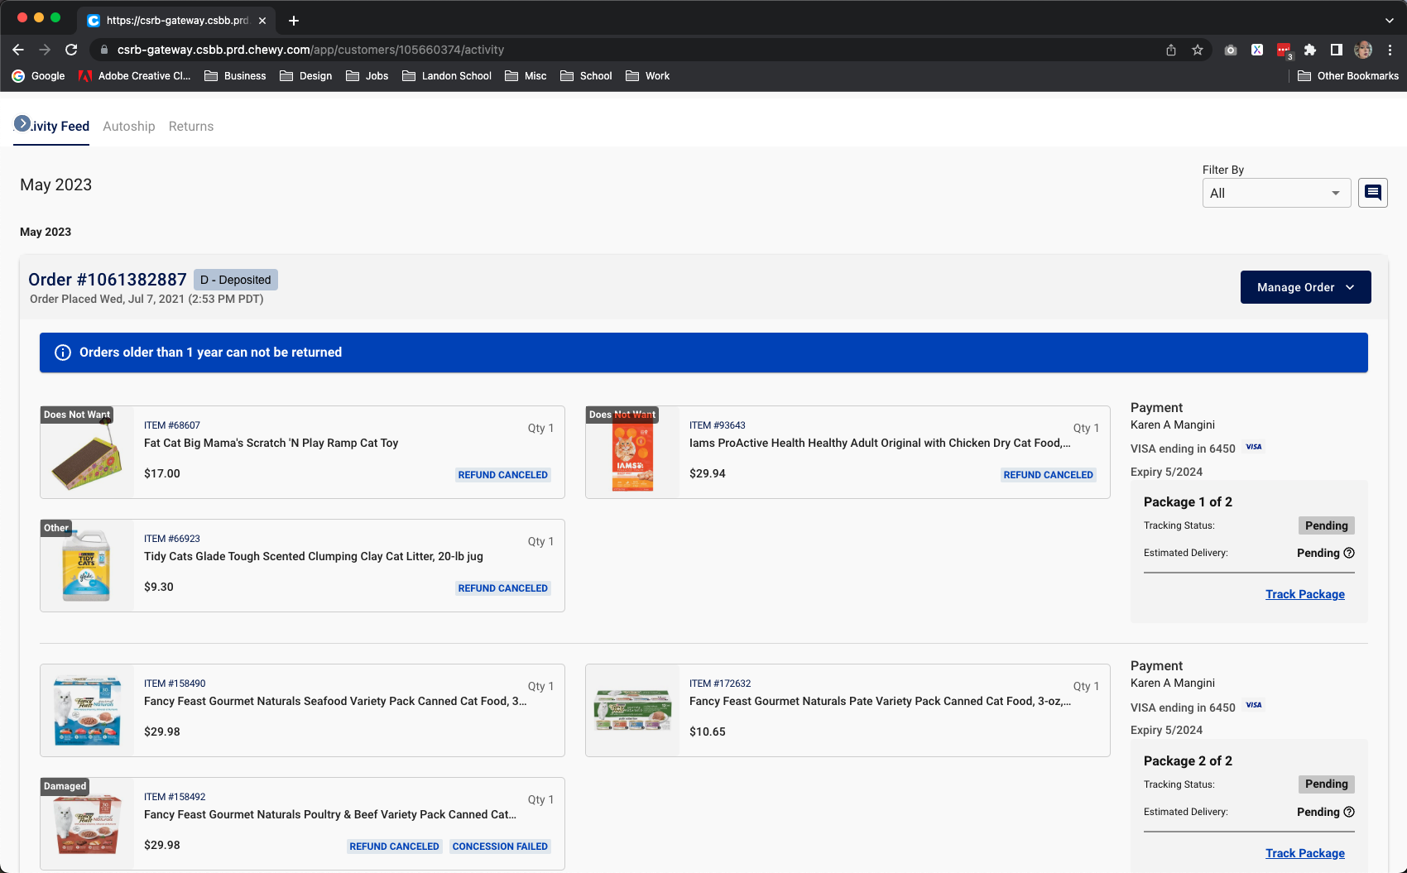Click the CONCESSION FAILED badge
The image size is (1407, 873).
500,847
